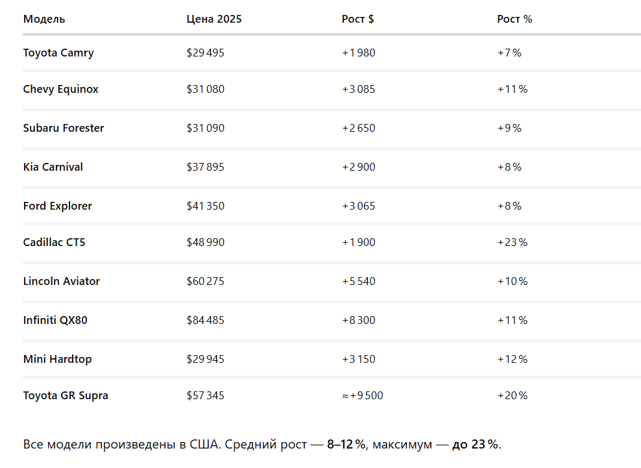Click the Toyota GR Supra model name

pos(66,395)
